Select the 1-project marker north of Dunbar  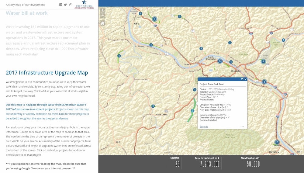(x=201, y=48)
